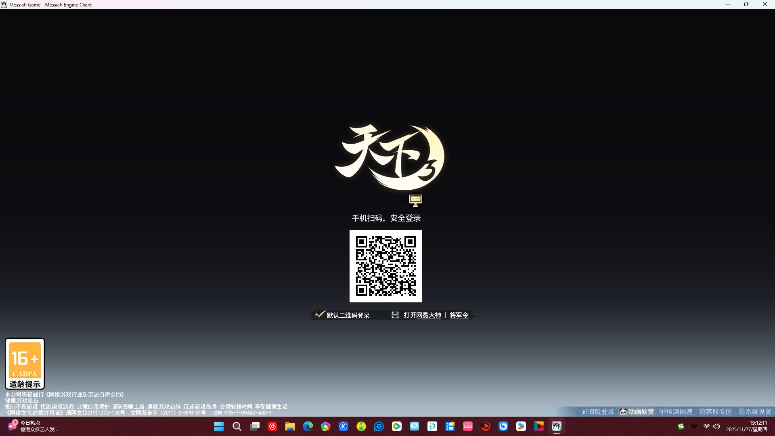Open 客服专区 customer service
The height and width of the screenshot is (436, 775).
pyautogui.click(x=716, y=412)
